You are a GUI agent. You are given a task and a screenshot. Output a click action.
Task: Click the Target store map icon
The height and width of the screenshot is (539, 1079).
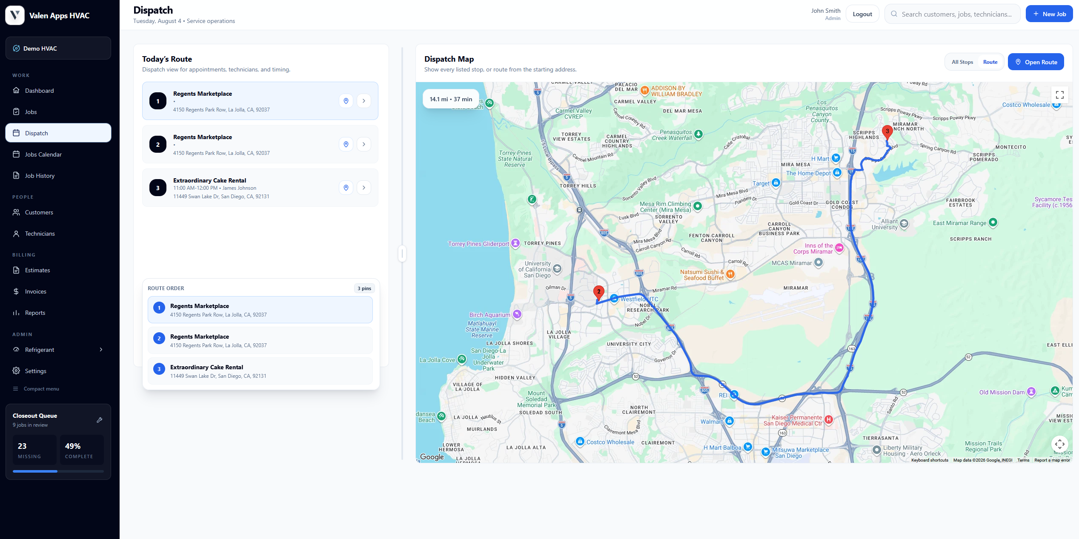click(x=776, y=183)
